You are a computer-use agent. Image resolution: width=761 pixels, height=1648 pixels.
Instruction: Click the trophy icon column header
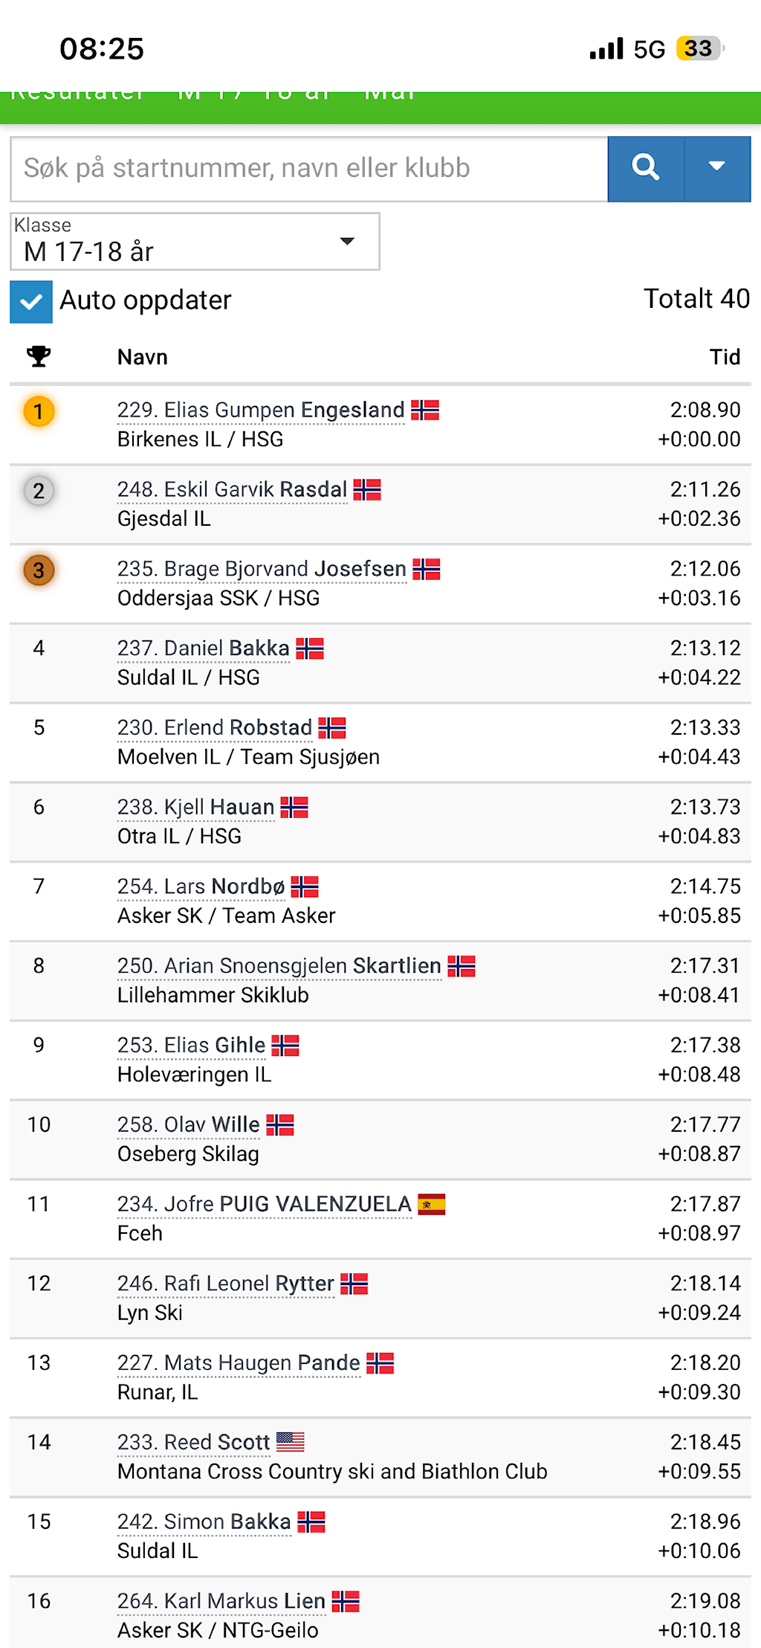[39, 357]
